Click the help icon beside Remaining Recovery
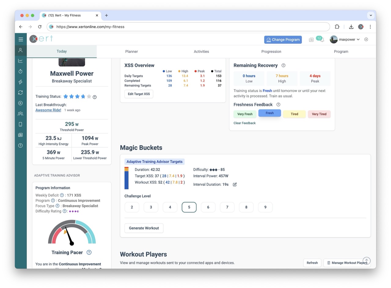The image size is (391, 288). (x=283, y=65)
